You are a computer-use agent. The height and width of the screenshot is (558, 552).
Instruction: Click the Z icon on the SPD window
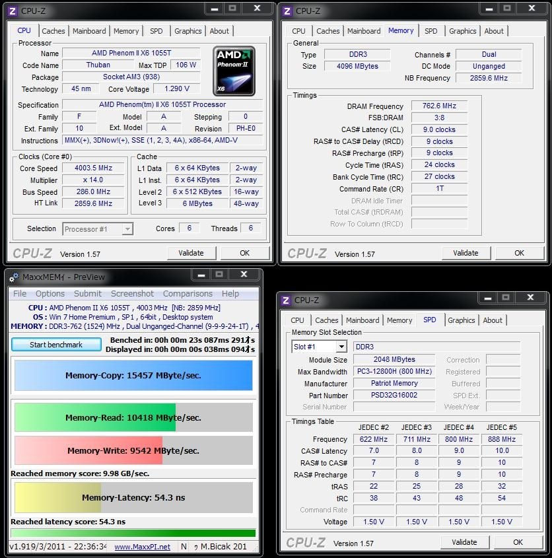[285, 300]
